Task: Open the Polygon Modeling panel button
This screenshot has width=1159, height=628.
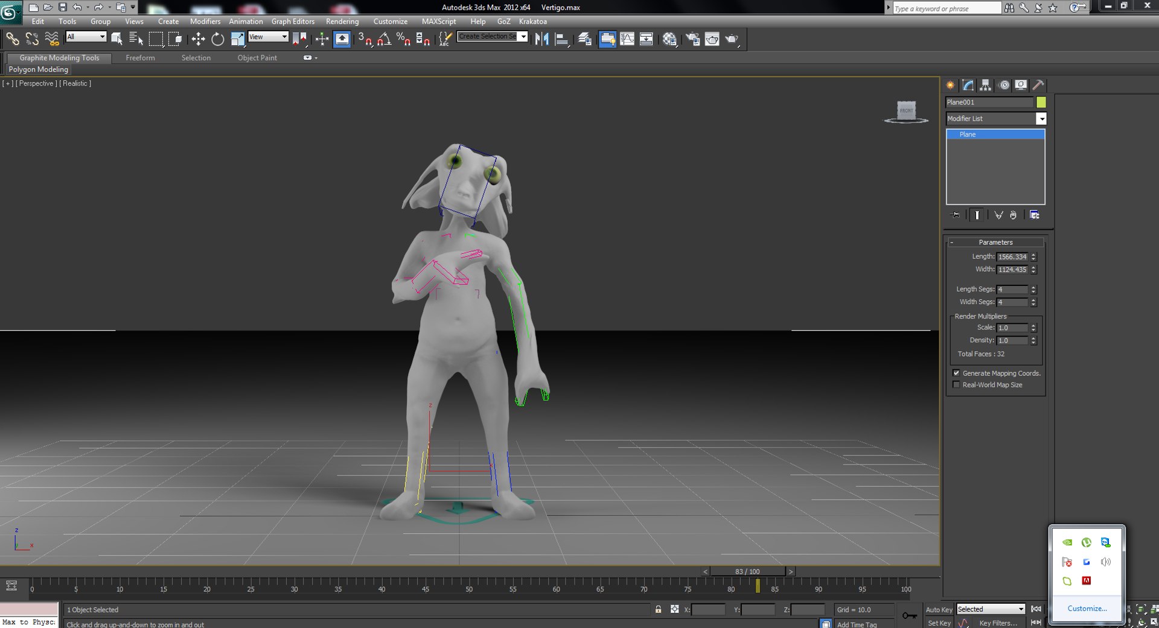Action: pyautogui.click(x=39, y=69)
